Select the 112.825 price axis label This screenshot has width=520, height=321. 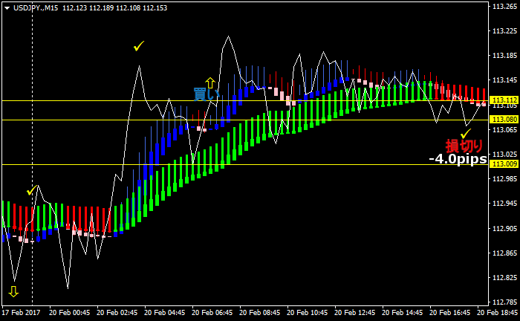pyautogui.click(x=504, y=278)
